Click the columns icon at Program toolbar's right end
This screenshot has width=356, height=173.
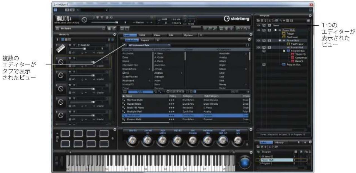point(308,20)
